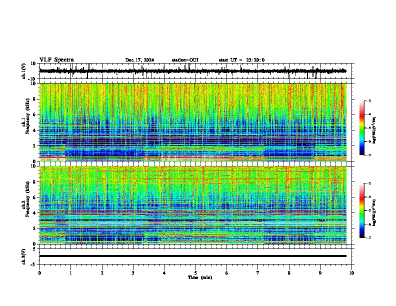This screenshot has height=306, width=396.
Task: Click the "-7" label on ch.2 color scale
Action: (x=368, y=237)
